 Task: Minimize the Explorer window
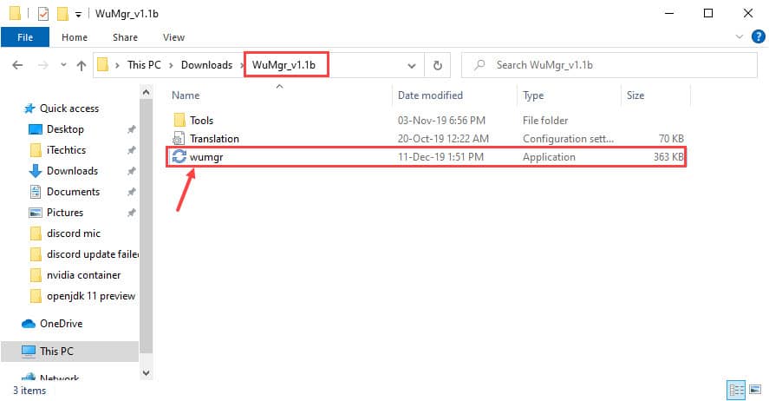[x=669, y=13]
